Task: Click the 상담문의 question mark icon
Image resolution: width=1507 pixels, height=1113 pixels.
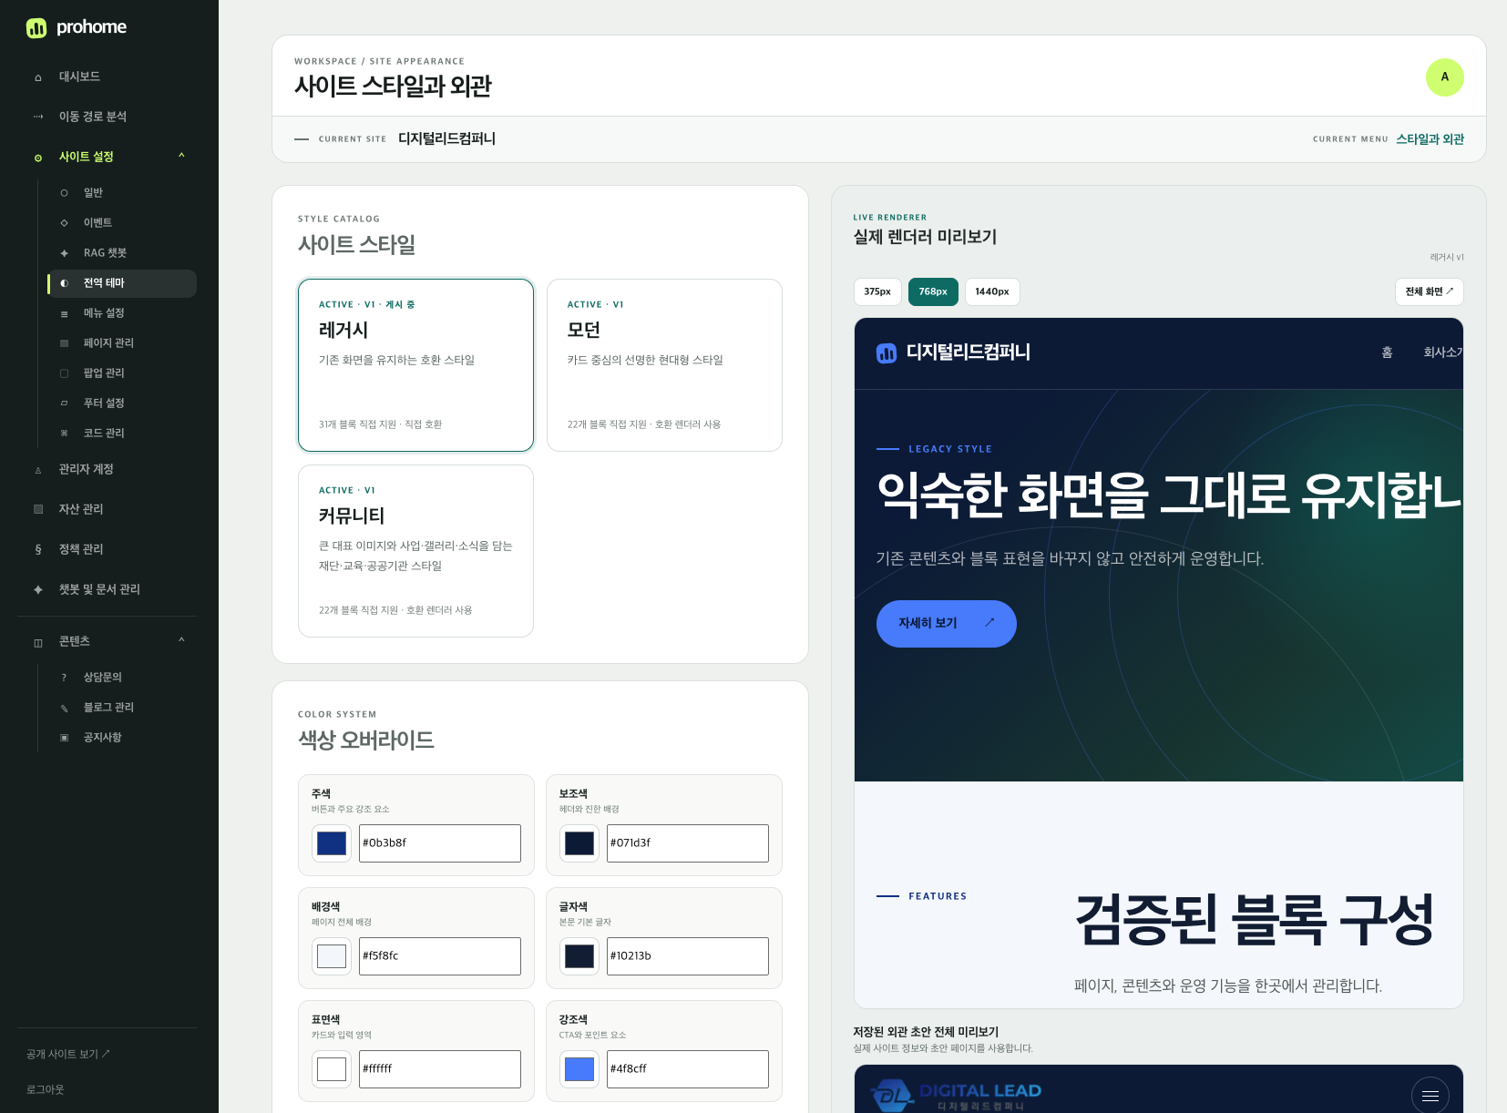Action: pos(64,678)
